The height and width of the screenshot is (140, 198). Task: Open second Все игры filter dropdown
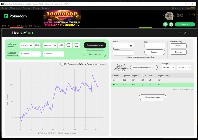[184, 68]
